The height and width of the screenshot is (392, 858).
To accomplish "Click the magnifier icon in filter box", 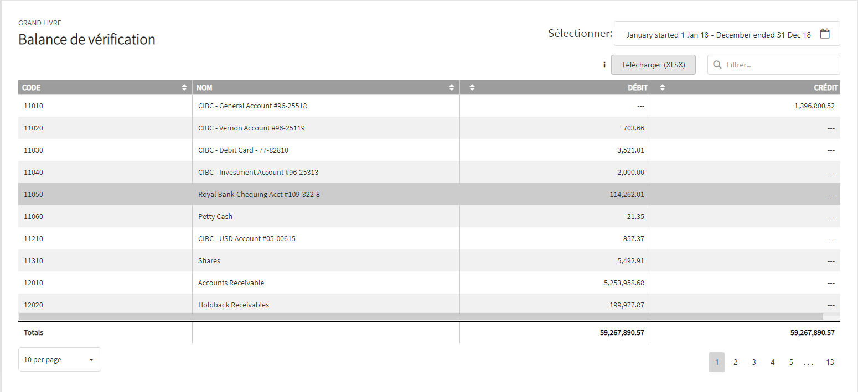I will click(x=717, y=65).
